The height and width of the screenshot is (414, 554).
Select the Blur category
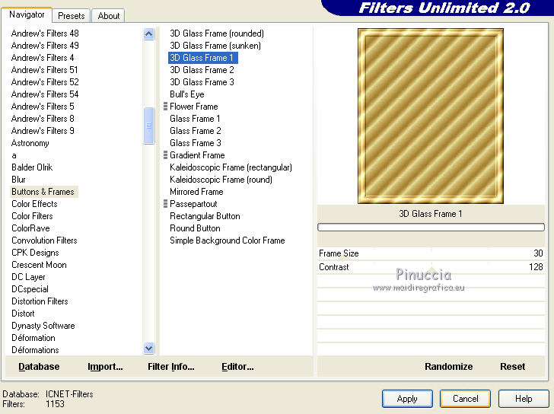click(x=18, y=180)
